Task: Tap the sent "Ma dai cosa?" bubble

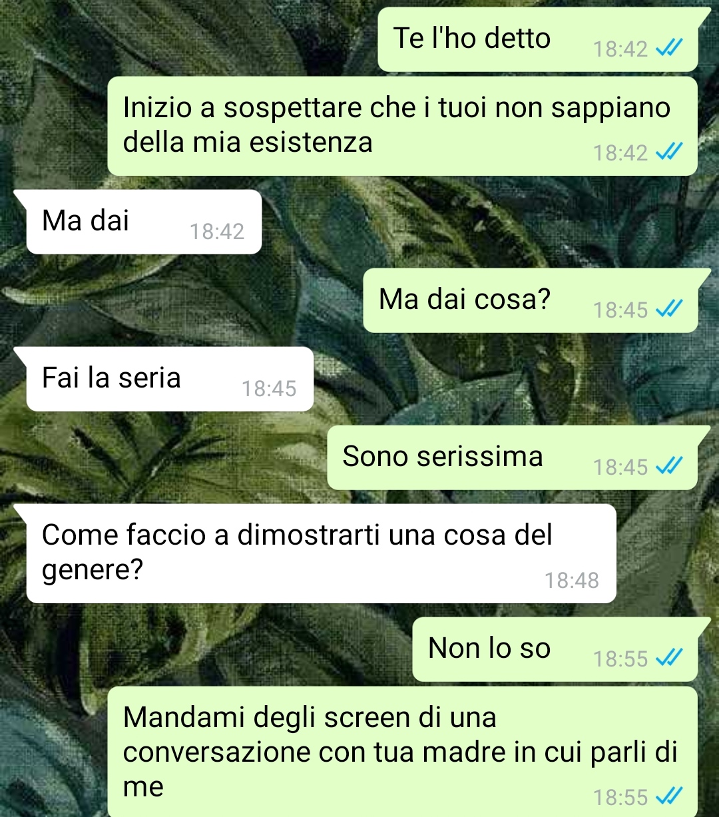Action: (531, 300)
